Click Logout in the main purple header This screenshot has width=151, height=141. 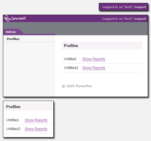(140, 19)
